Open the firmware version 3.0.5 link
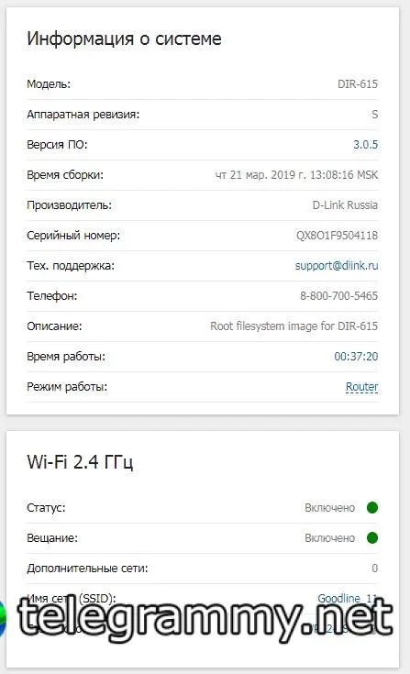Viewport: 410px width, 674px height. [365, 145]
